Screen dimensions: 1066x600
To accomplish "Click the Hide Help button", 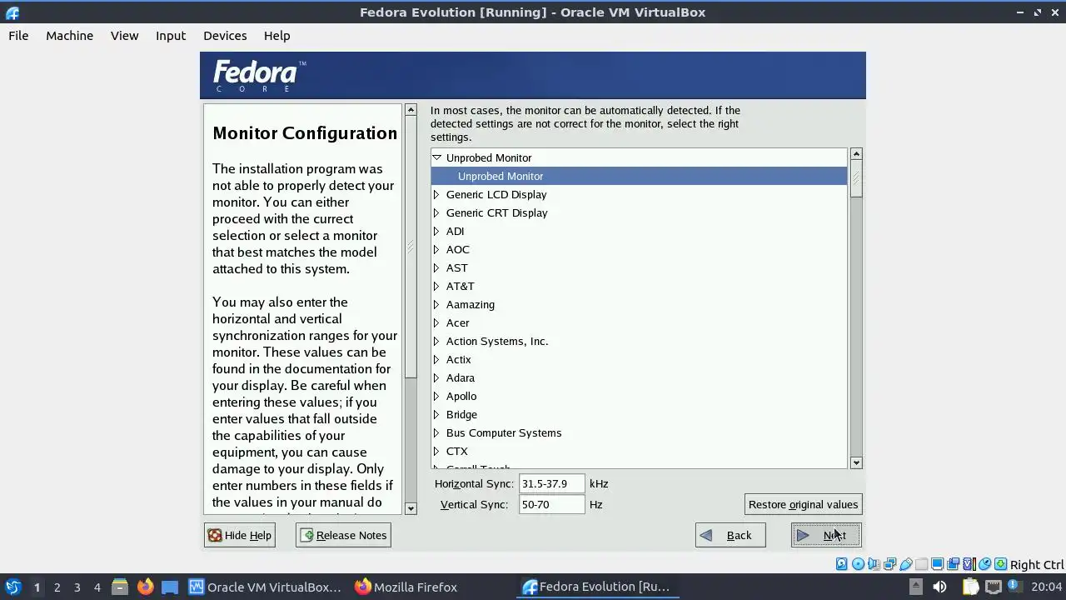I will click(239, 535).
